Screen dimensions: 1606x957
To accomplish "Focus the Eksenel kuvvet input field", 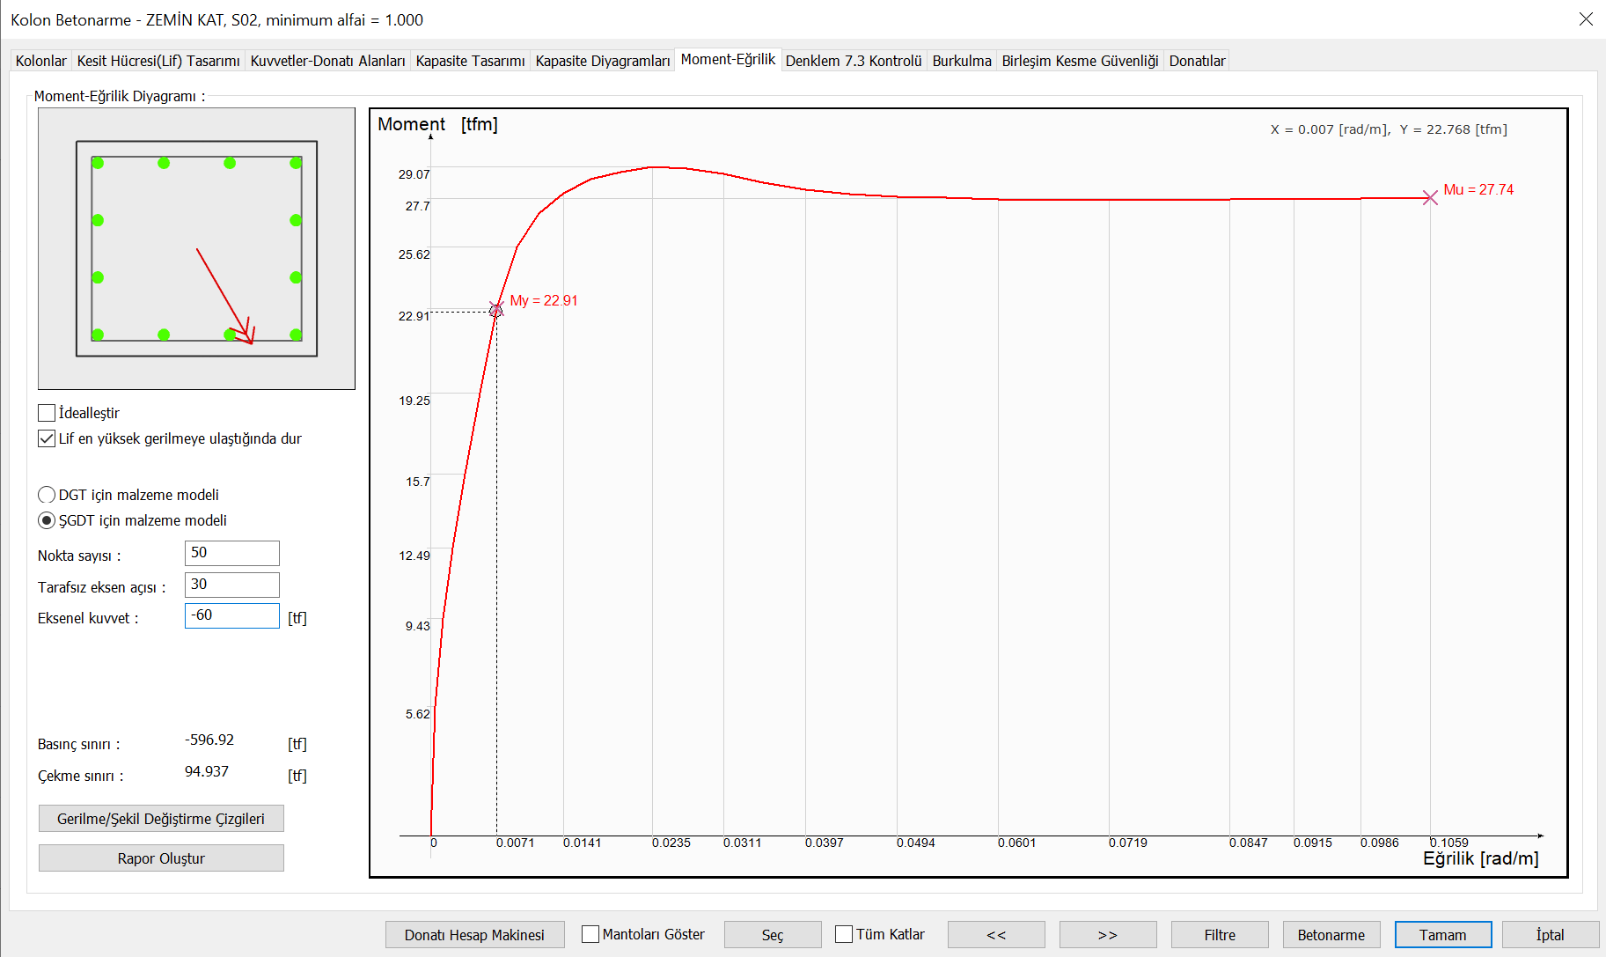I will [232, 615].
